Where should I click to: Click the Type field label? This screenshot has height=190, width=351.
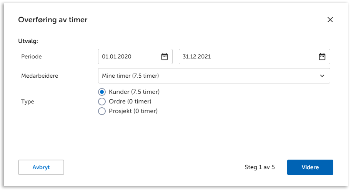point(28,102)
